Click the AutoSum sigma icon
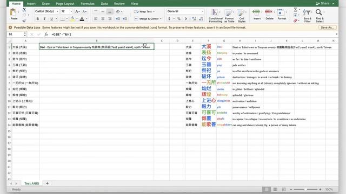The image size is (346, 194). click(x=295, y=9)
